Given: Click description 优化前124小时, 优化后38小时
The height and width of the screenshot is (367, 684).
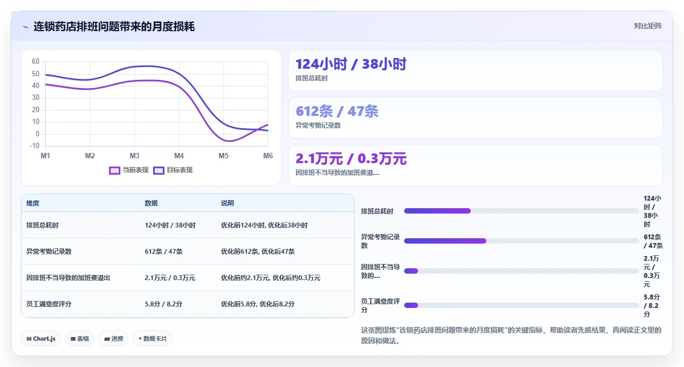Looking at the screenshot, I should pyautogui.click(x=264, y=225).
